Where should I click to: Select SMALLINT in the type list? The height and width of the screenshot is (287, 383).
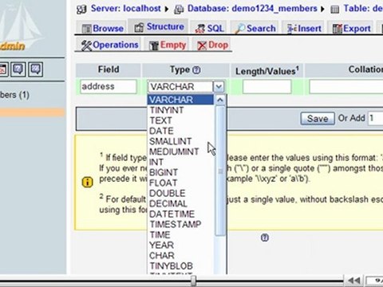click(180, 141)
